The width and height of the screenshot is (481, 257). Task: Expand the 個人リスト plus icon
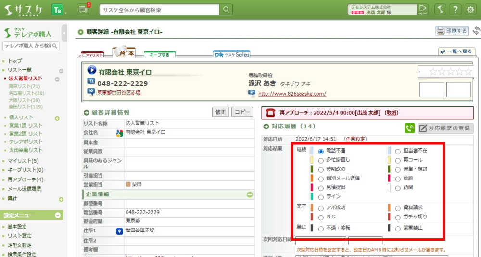[57, 118]
